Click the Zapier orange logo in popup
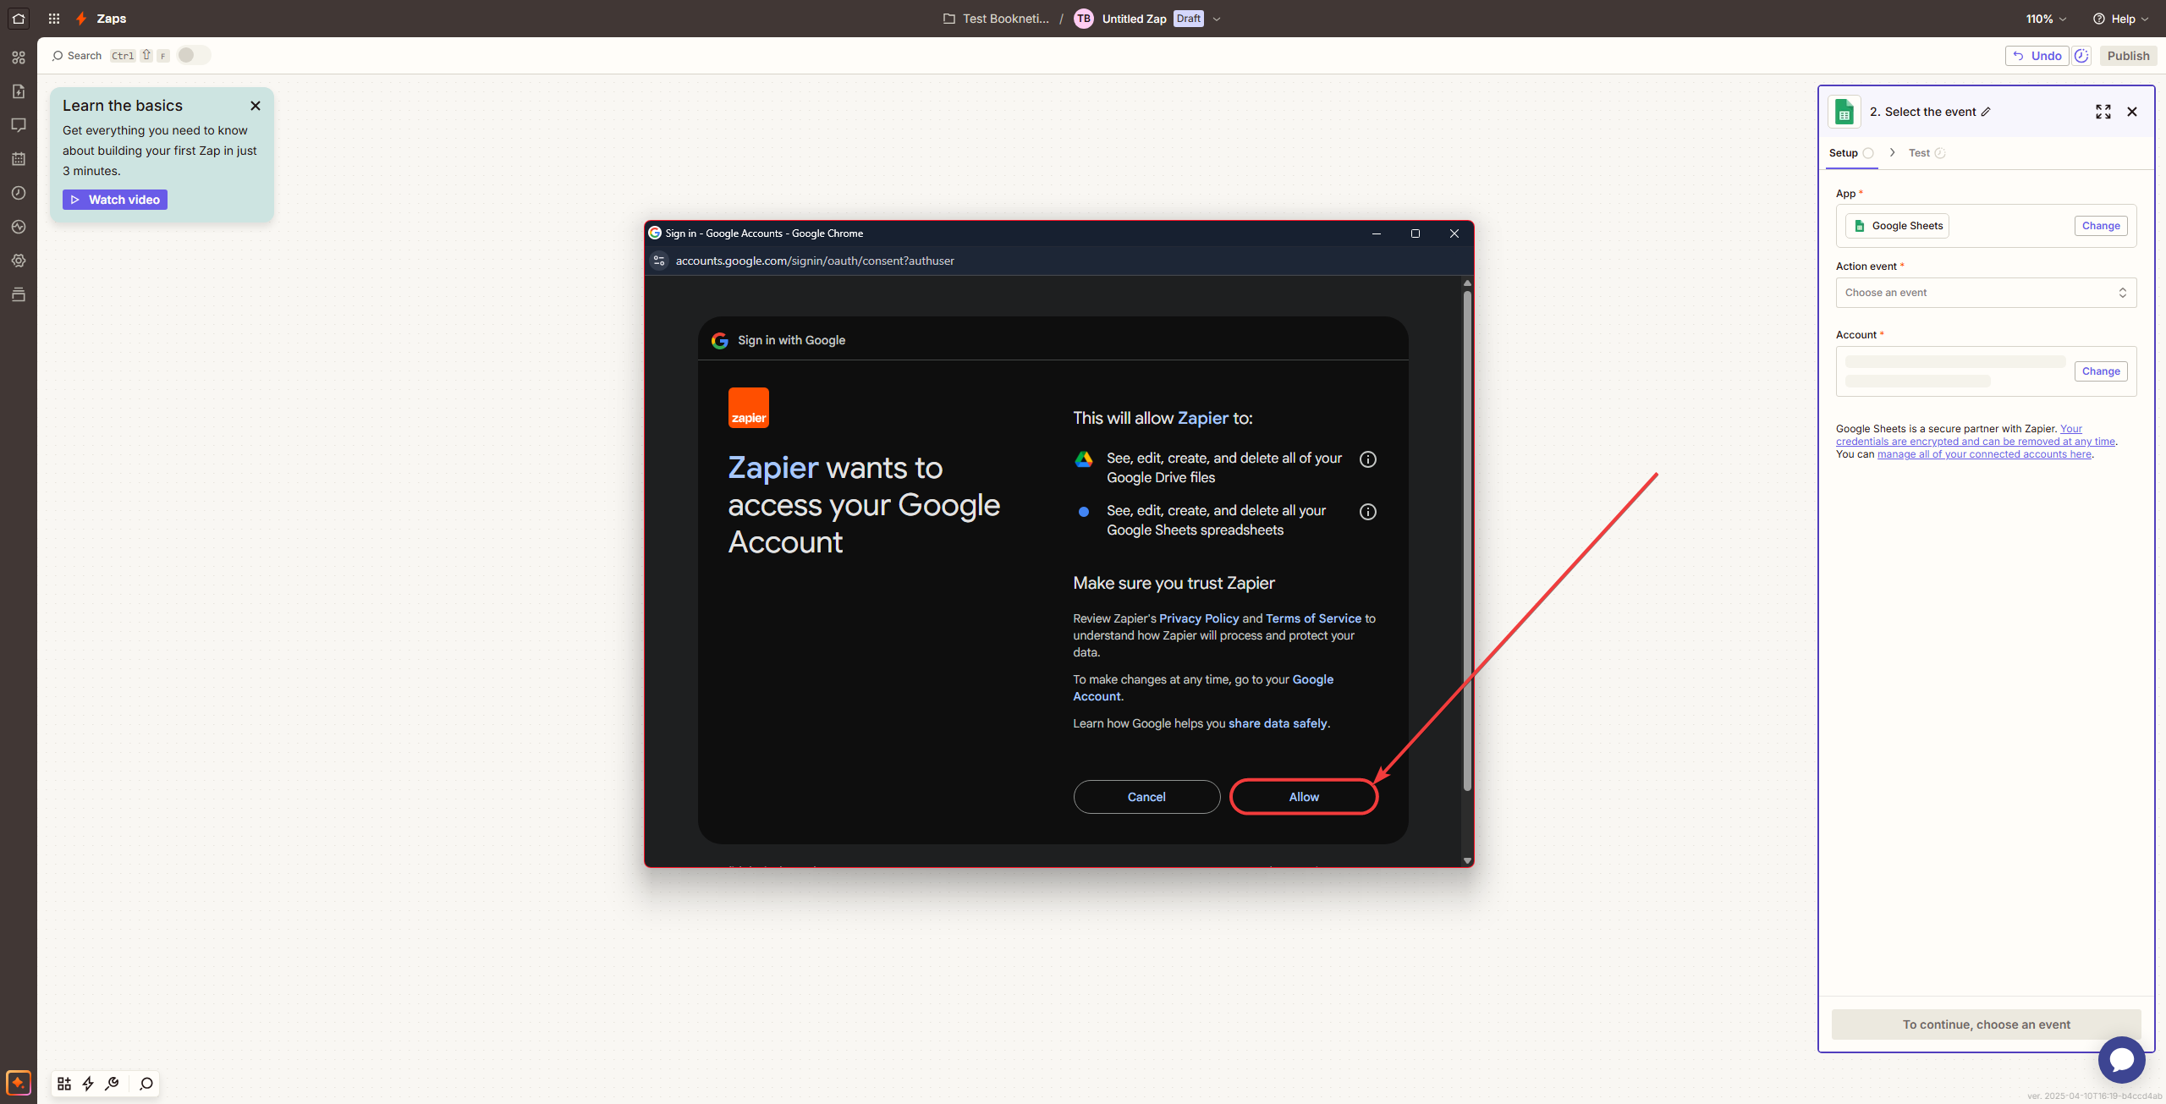 [749, 408]
